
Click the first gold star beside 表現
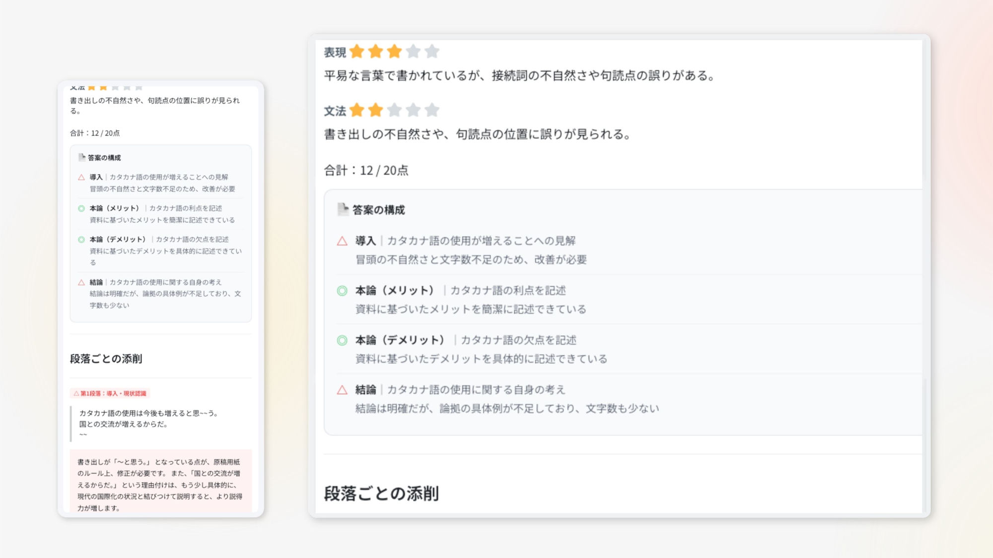357,51
